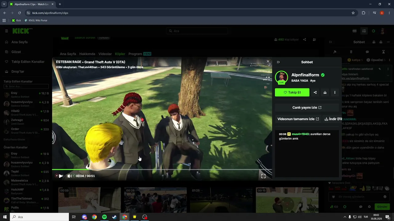
Task: Play the ESTEBAN RAGE clip
Action: click(x=61, y=176)
